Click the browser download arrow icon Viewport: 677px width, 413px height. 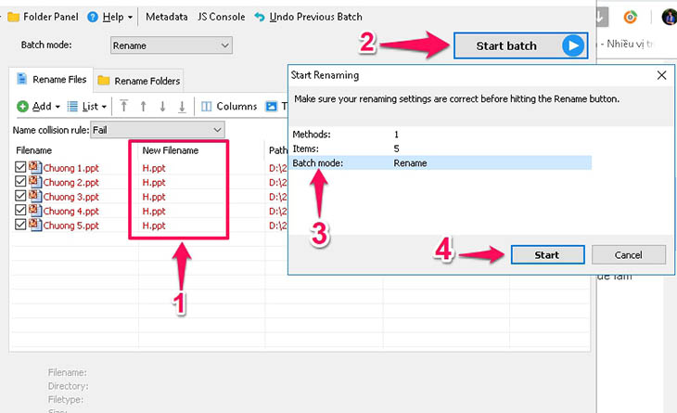tap(600, 18)
